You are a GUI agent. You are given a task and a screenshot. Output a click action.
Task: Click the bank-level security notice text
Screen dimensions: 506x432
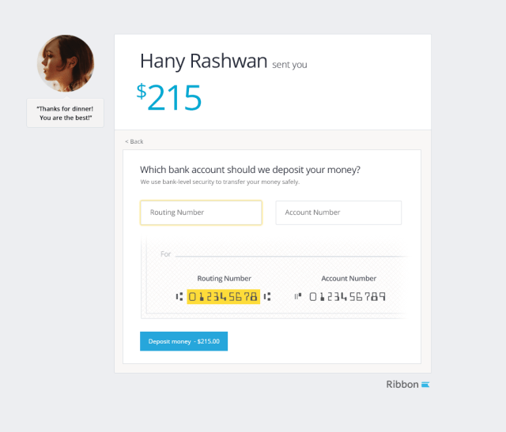click(220, 182)
